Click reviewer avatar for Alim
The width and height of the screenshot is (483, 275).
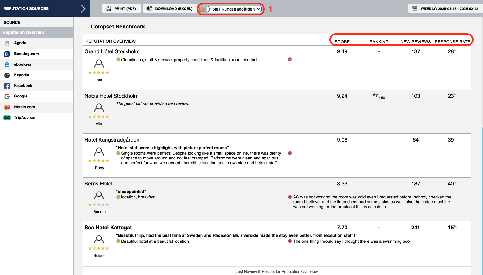click(x=99, y=107)
